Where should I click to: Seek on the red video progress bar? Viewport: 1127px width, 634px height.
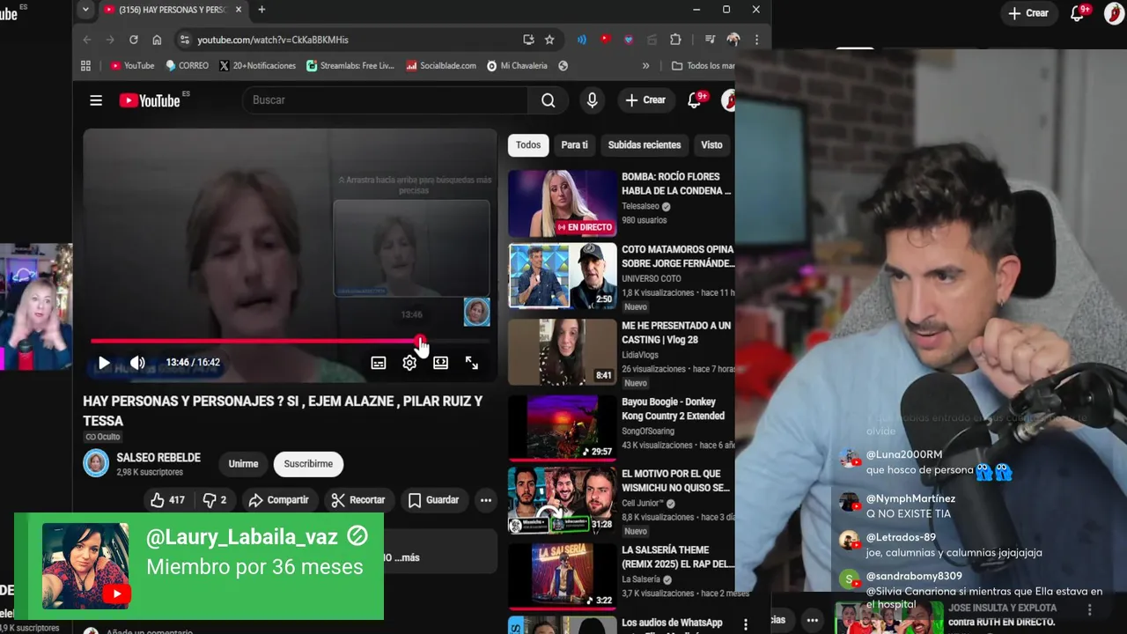291,341
